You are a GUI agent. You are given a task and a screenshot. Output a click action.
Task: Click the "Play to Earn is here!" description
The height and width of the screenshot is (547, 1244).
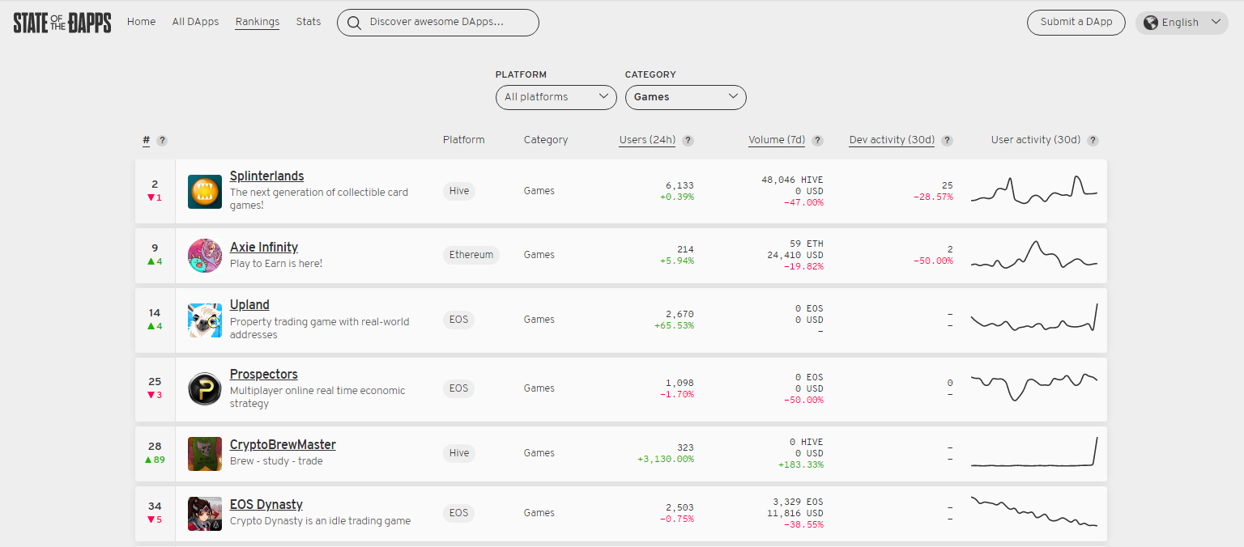tap(276, 264)
